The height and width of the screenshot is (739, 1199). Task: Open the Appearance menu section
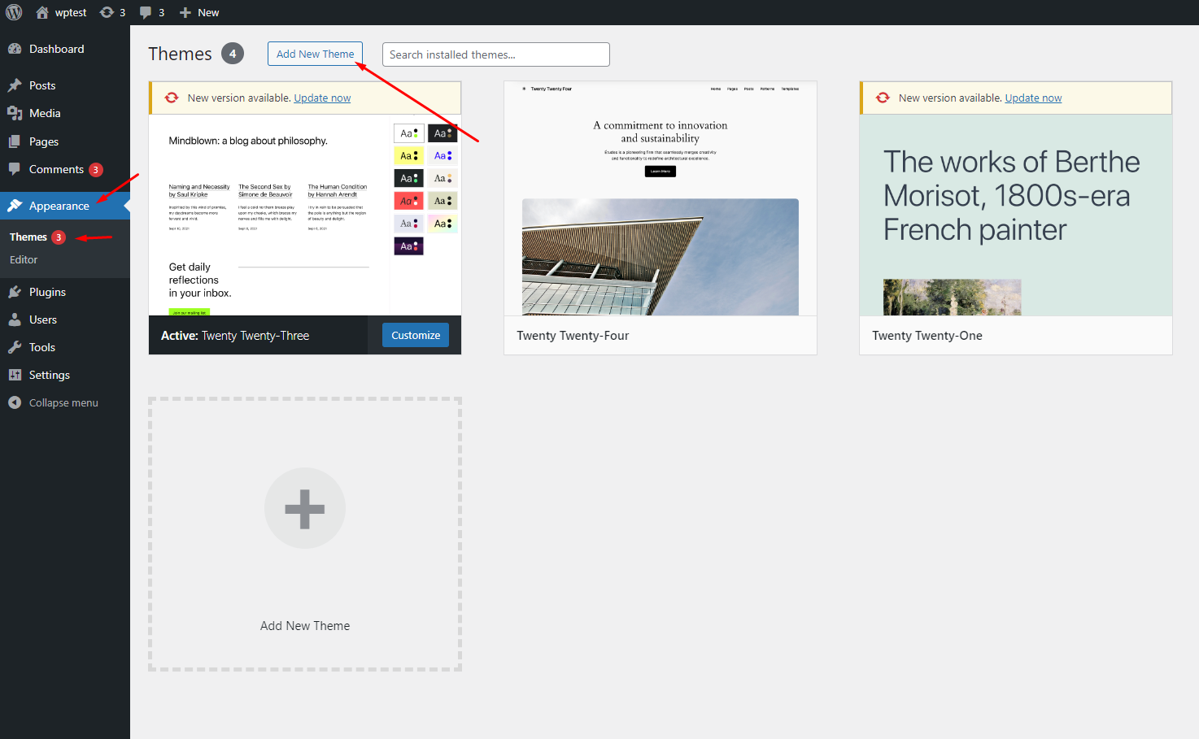coord(59,206)
